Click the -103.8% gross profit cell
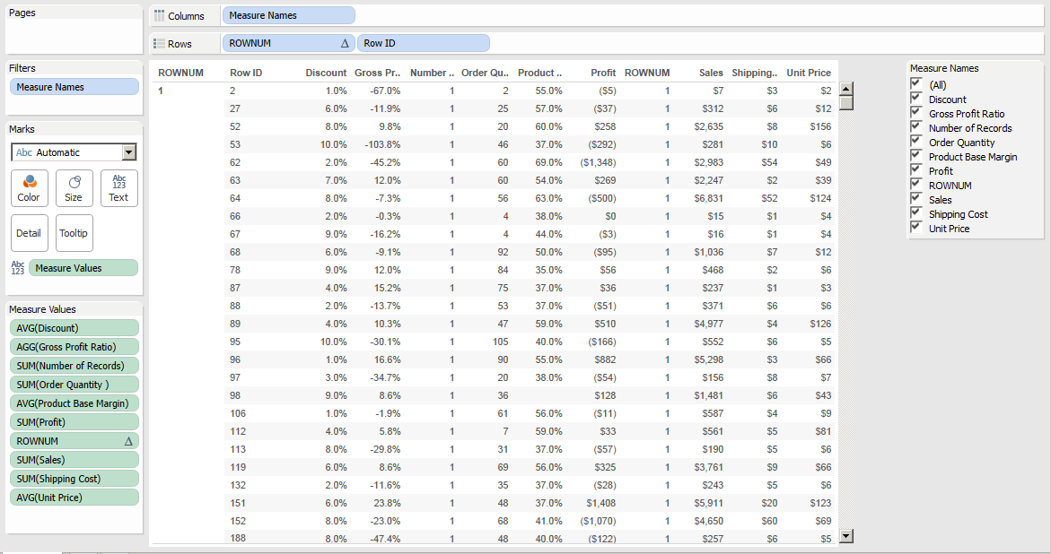 pyautogui.click(x=382, y=144)
